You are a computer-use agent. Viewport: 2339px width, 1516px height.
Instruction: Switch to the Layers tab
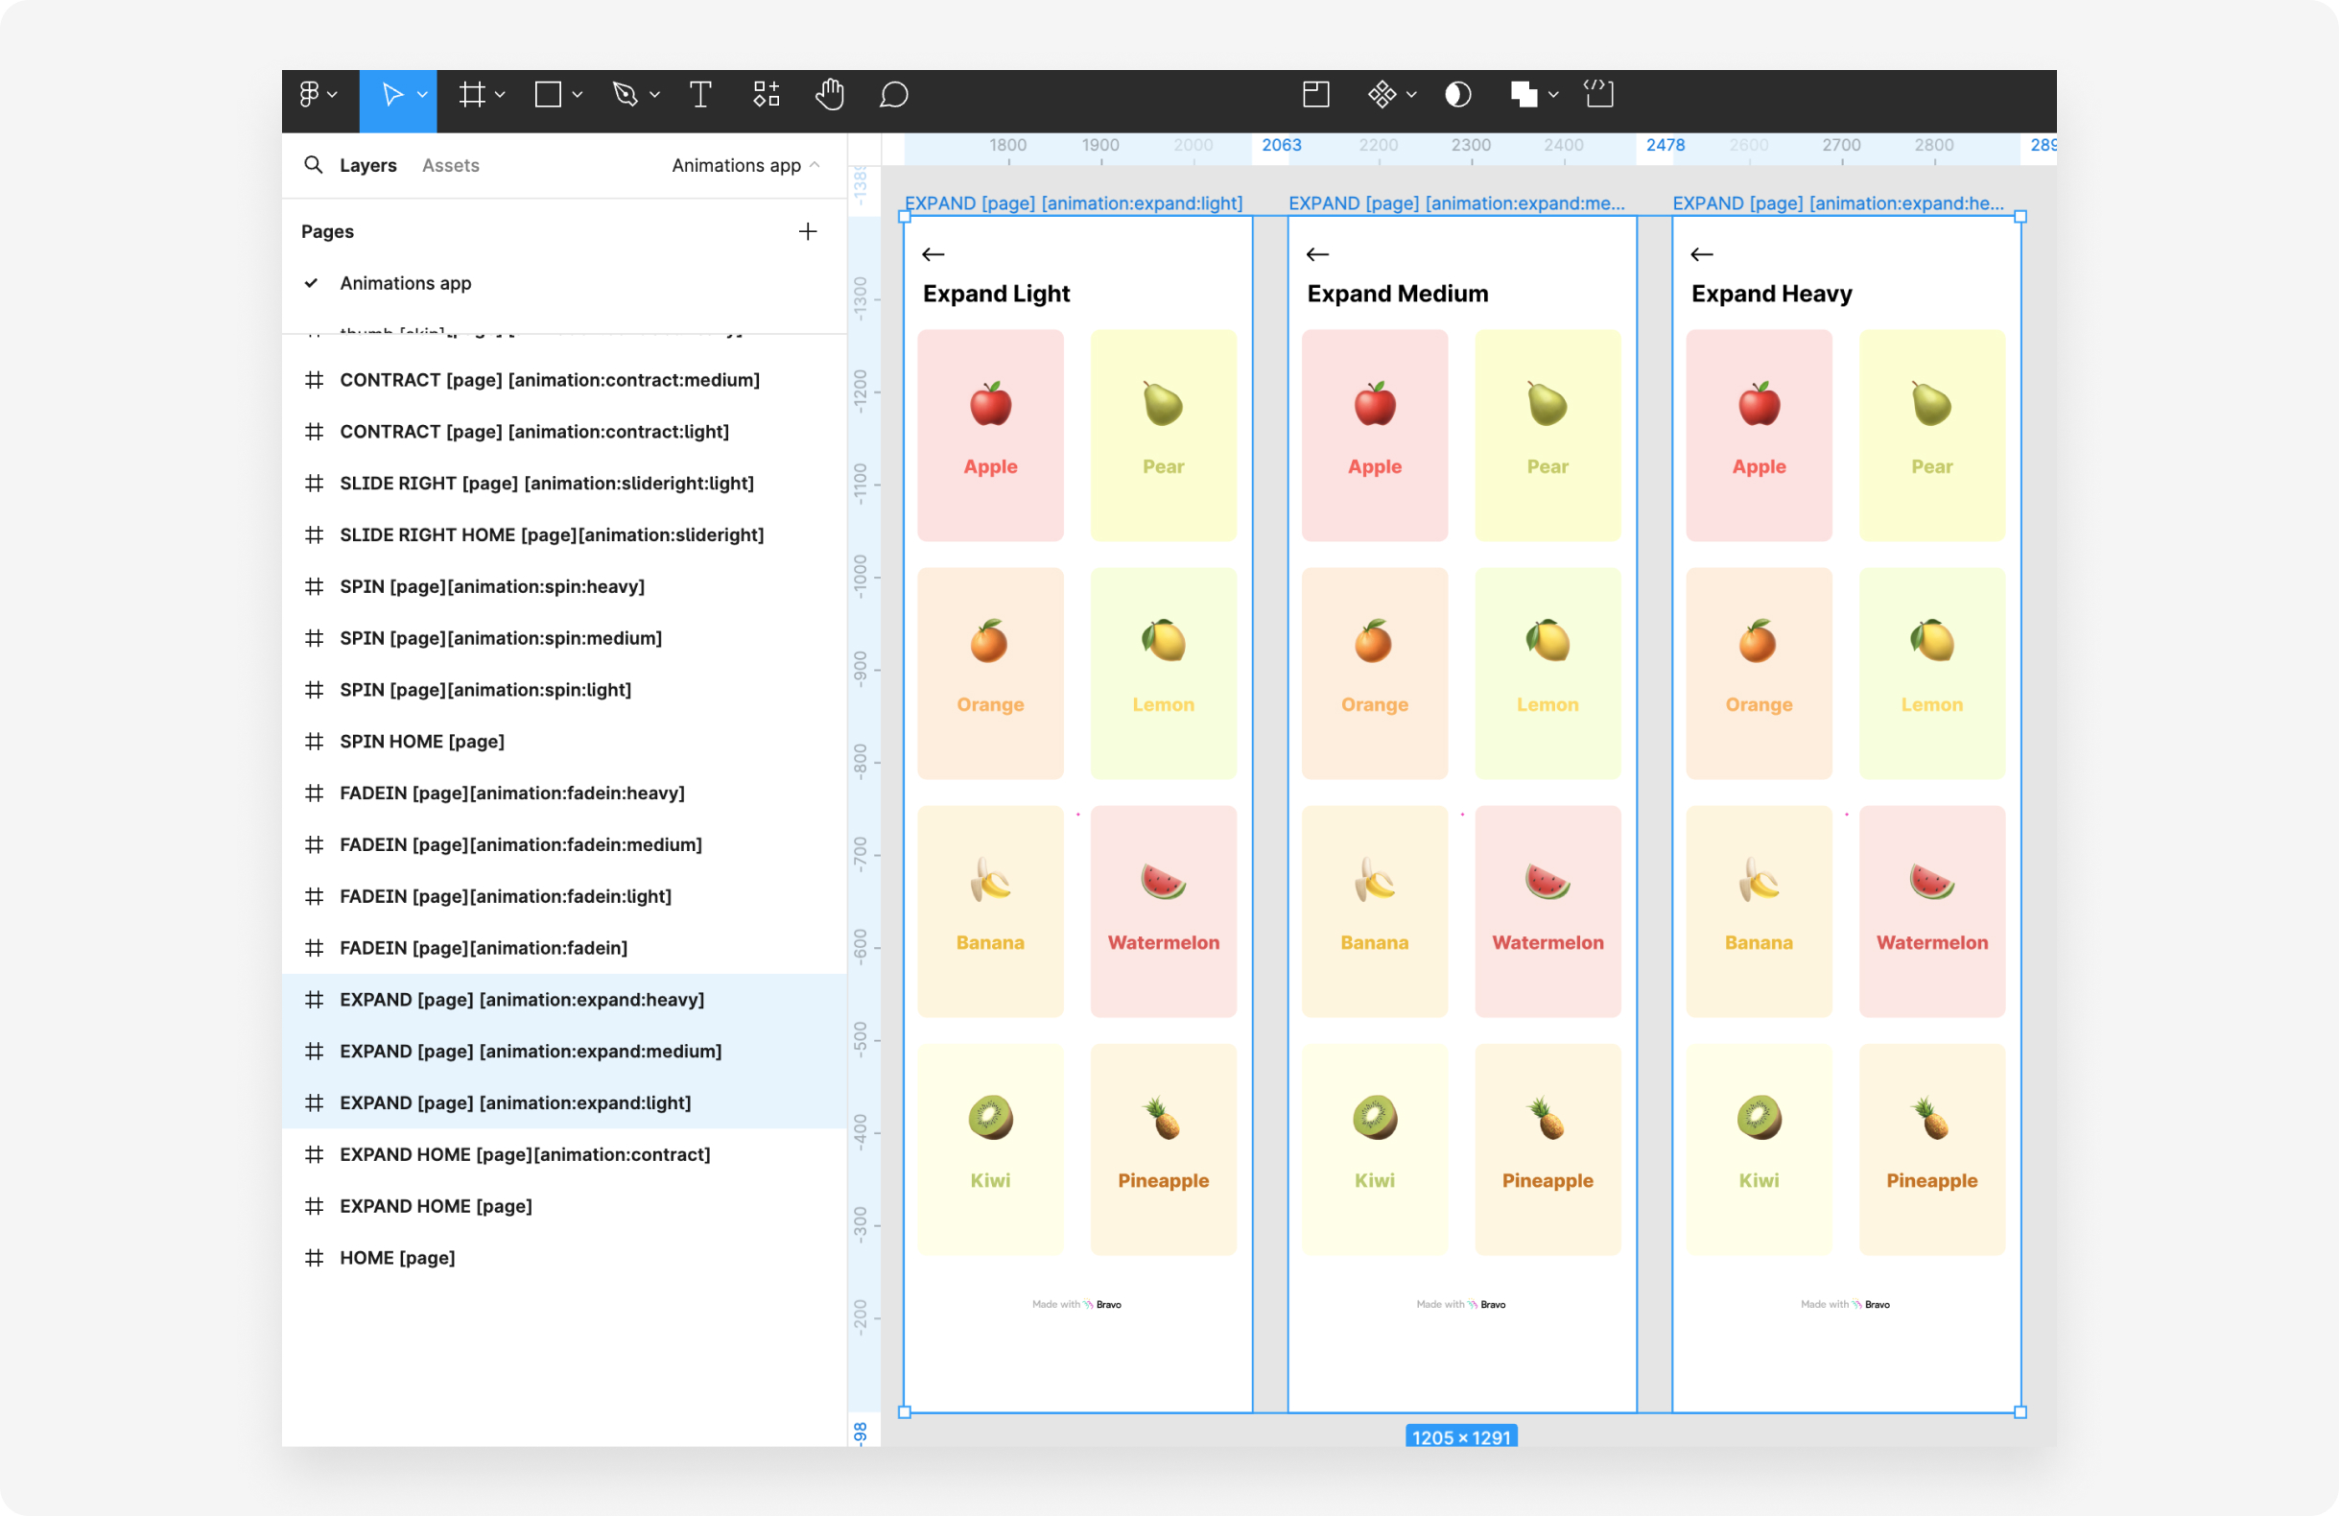tap(367, 165)
